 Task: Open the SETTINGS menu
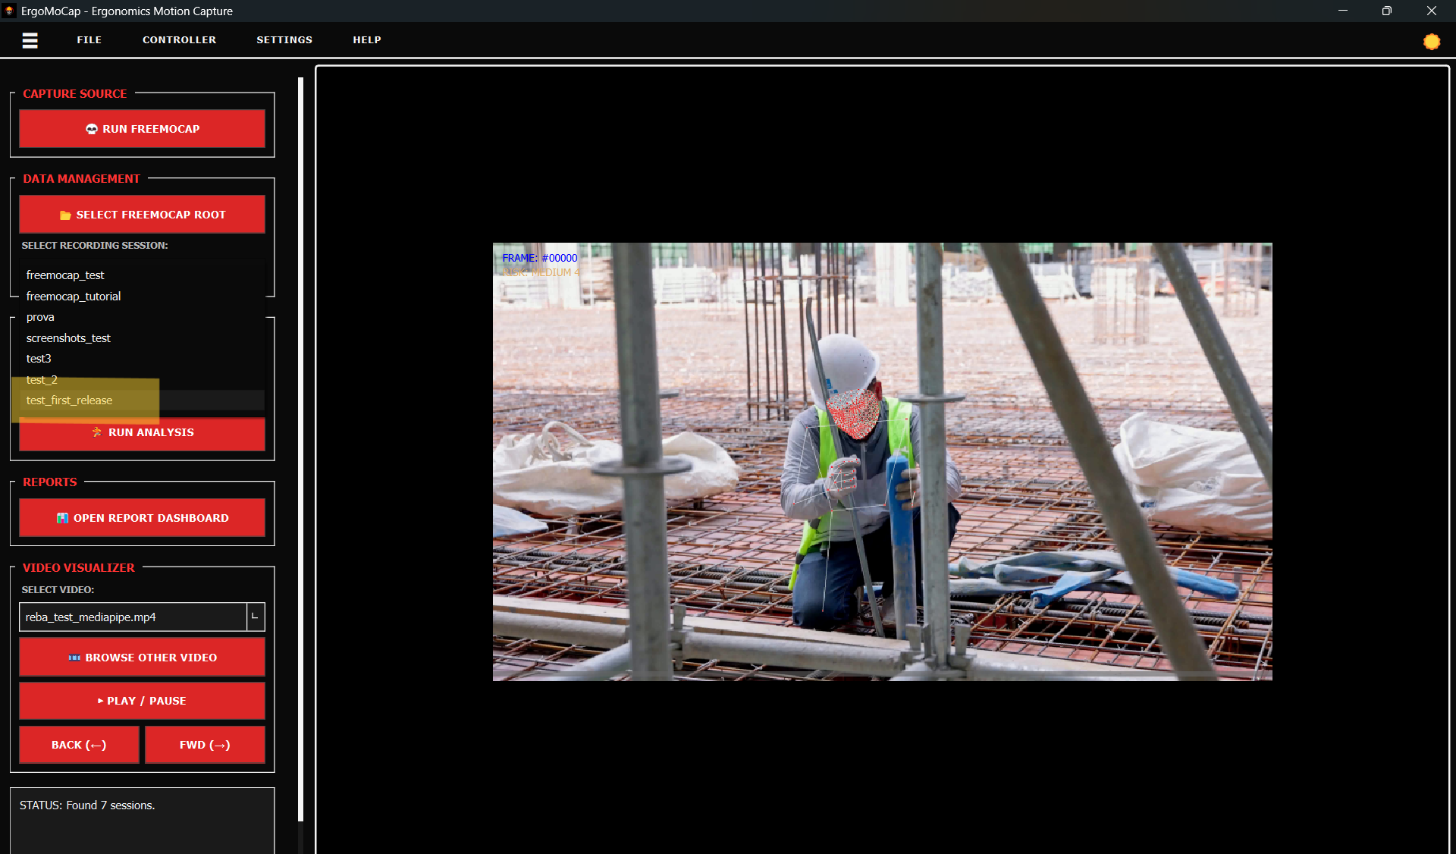coord(284,40)
